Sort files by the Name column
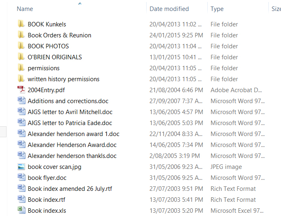The width and height of the screenshot is (281, 216). pyautogui.click(x=25, y=9)
